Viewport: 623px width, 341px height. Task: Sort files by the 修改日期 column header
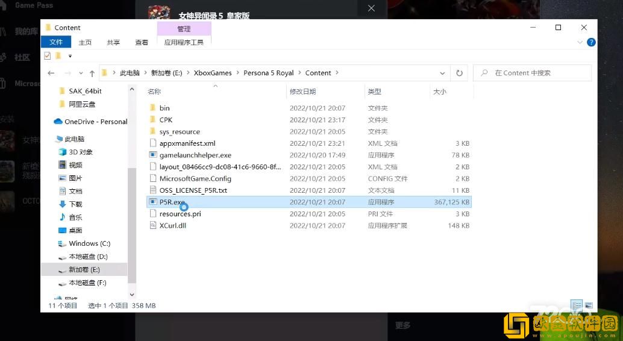point(302,92)
